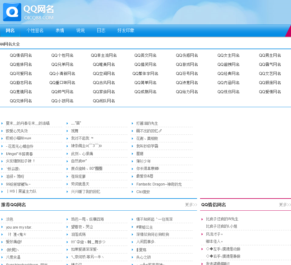Open QQ简单网名 category
Screen dimensions: 291x265
(145, 83)
